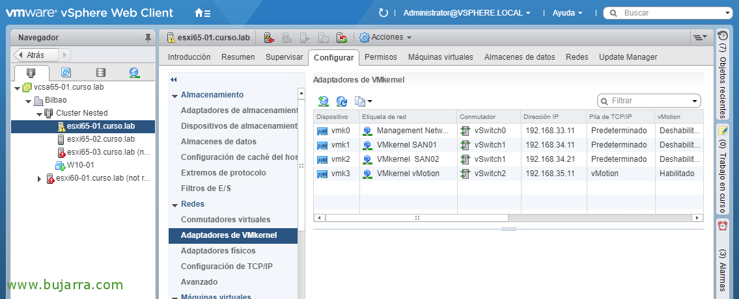Open Configuración de TCP/IP settings
The image size is (739, 299).
(x=227, y=266)
